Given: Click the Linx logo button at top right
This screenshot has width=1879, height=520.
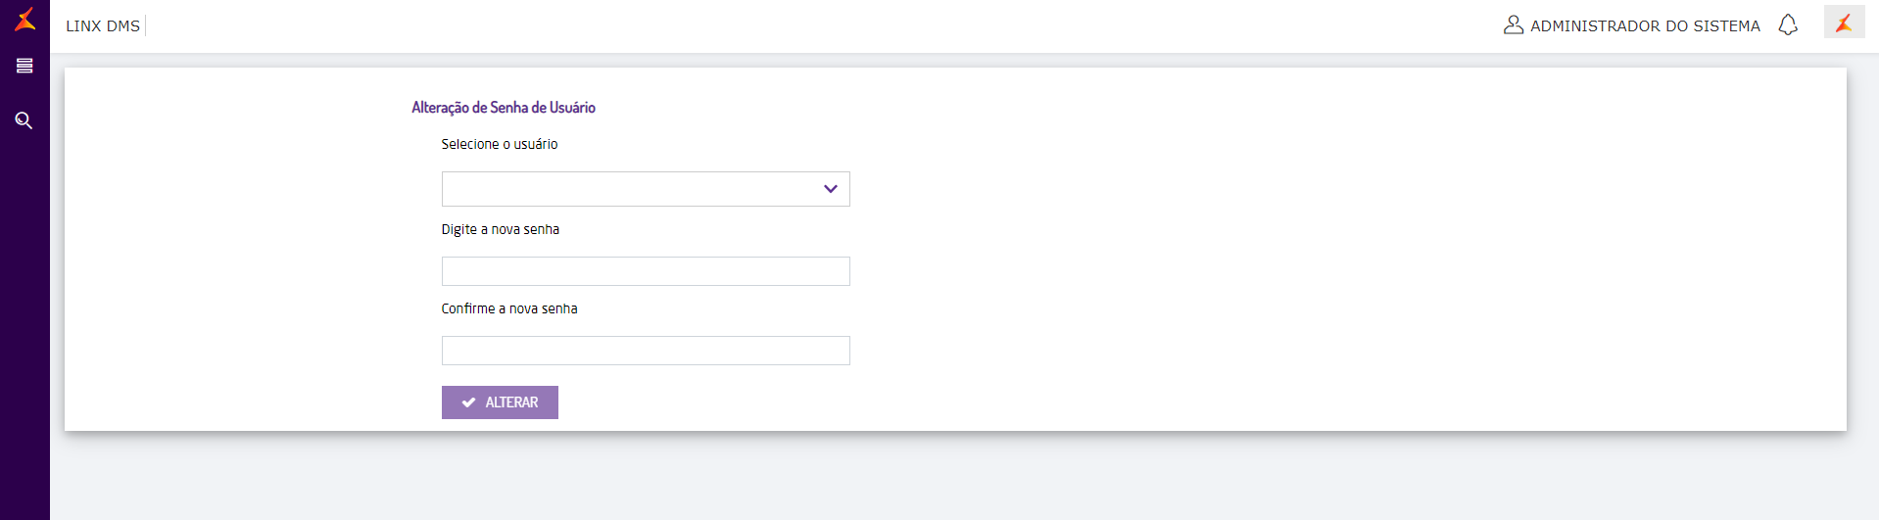Looking at the screenshot, I should pos(1844,23).
